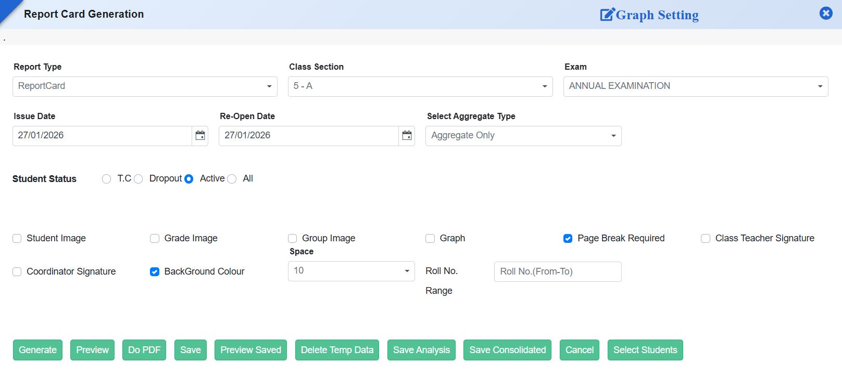The height and width of the screenshot is (376, 842).
Task: Click the Do PDF button
Action: pos(144,350)
